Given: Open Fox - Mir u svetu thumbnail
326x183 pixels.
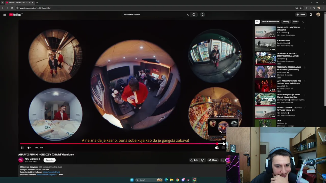Looking at the screenshot, I should 265,45.
